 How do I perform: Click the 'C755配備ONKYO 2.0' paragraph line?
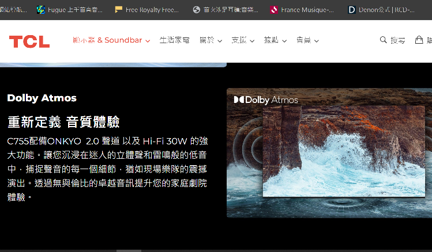[107, 142]
